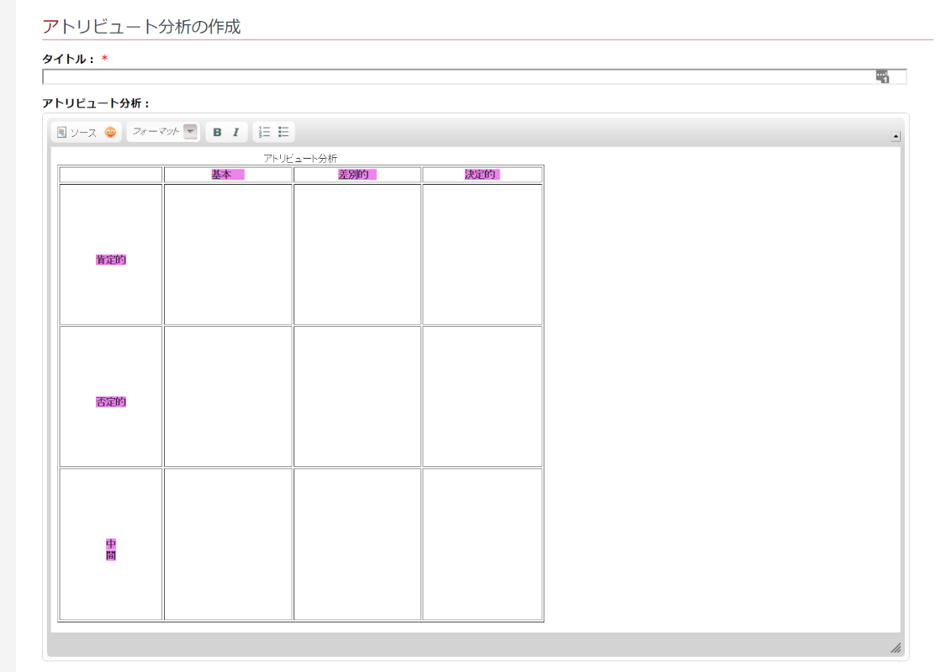Click the 否定的 row label
Viewport: 942px width, 672px height.
[x=111, y=402]
